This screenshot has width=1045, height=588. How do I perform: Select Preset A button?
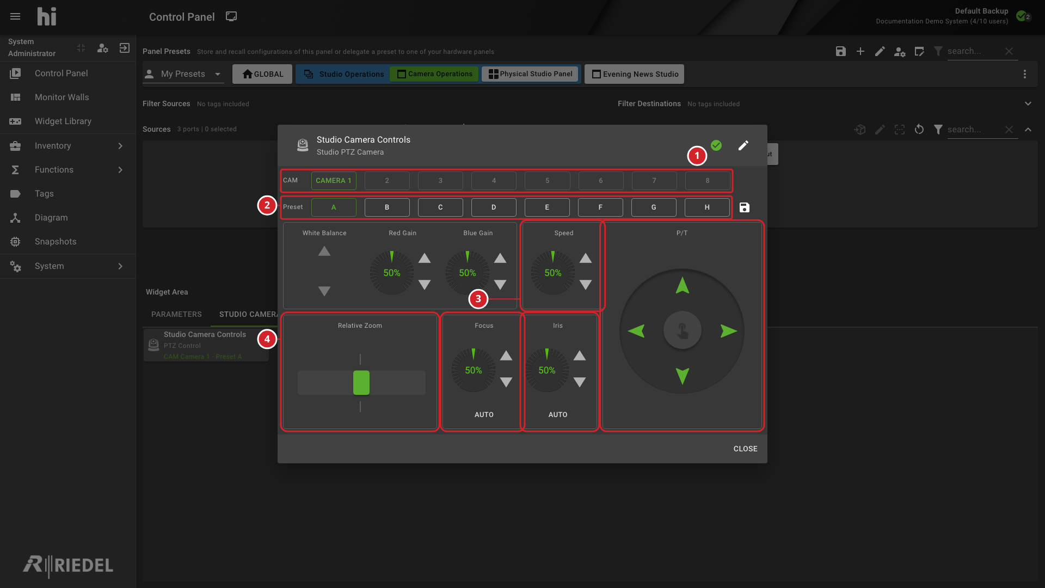(334, 207)
